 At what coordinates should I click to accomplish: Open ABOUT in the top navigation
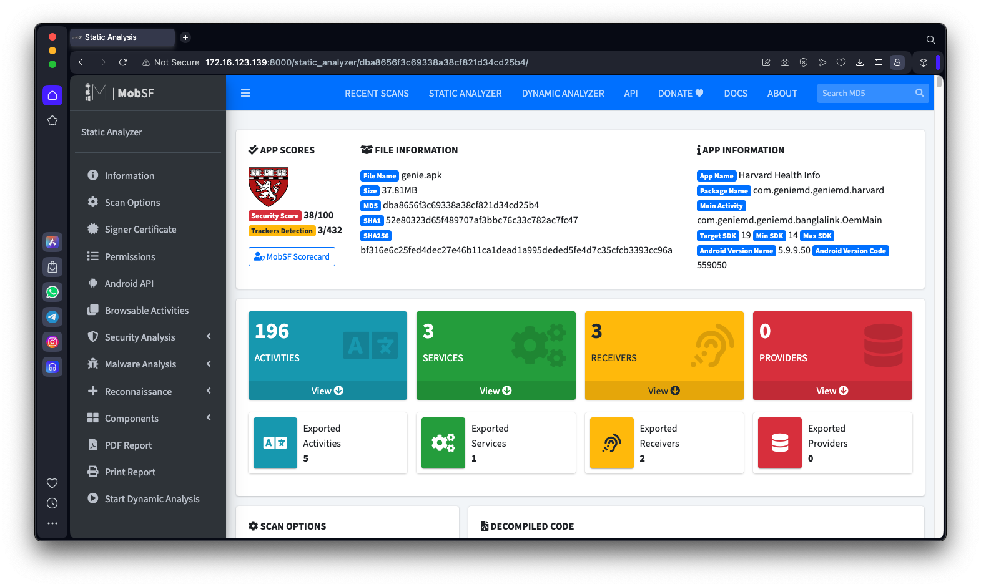[x=782, y=94]
